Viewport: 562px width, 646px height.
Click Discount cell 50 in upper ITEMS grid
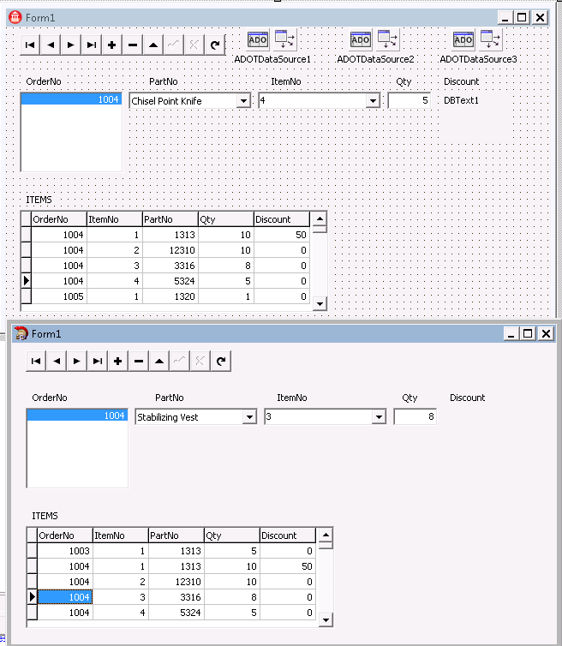[x=282, y=235]
